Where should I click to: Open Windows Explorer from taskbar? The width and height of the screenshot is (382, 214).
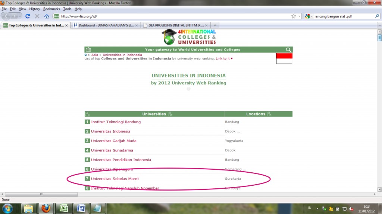click(28, 208)
